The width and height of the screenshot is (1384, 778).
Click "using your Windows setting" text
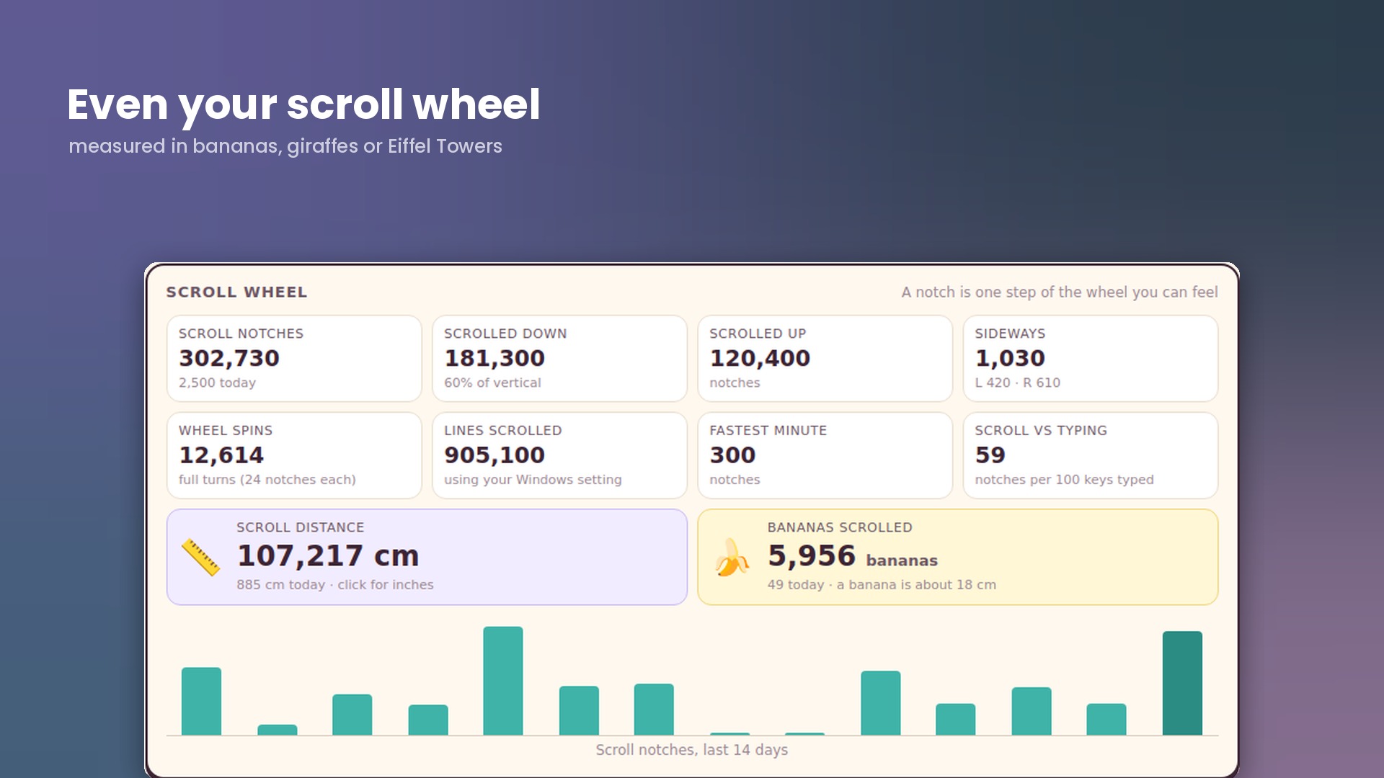(533, 480)
